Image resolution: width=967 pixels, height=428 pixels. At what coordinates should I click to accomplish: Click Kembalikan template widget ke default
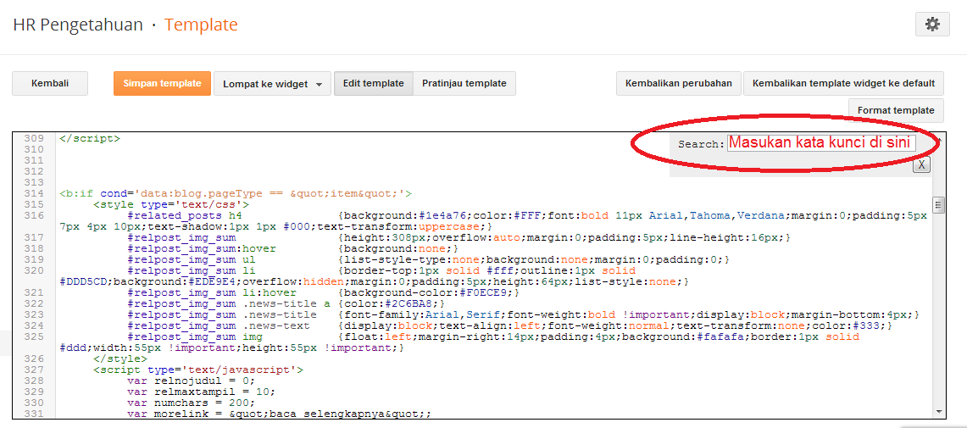[x=843, y=83]
